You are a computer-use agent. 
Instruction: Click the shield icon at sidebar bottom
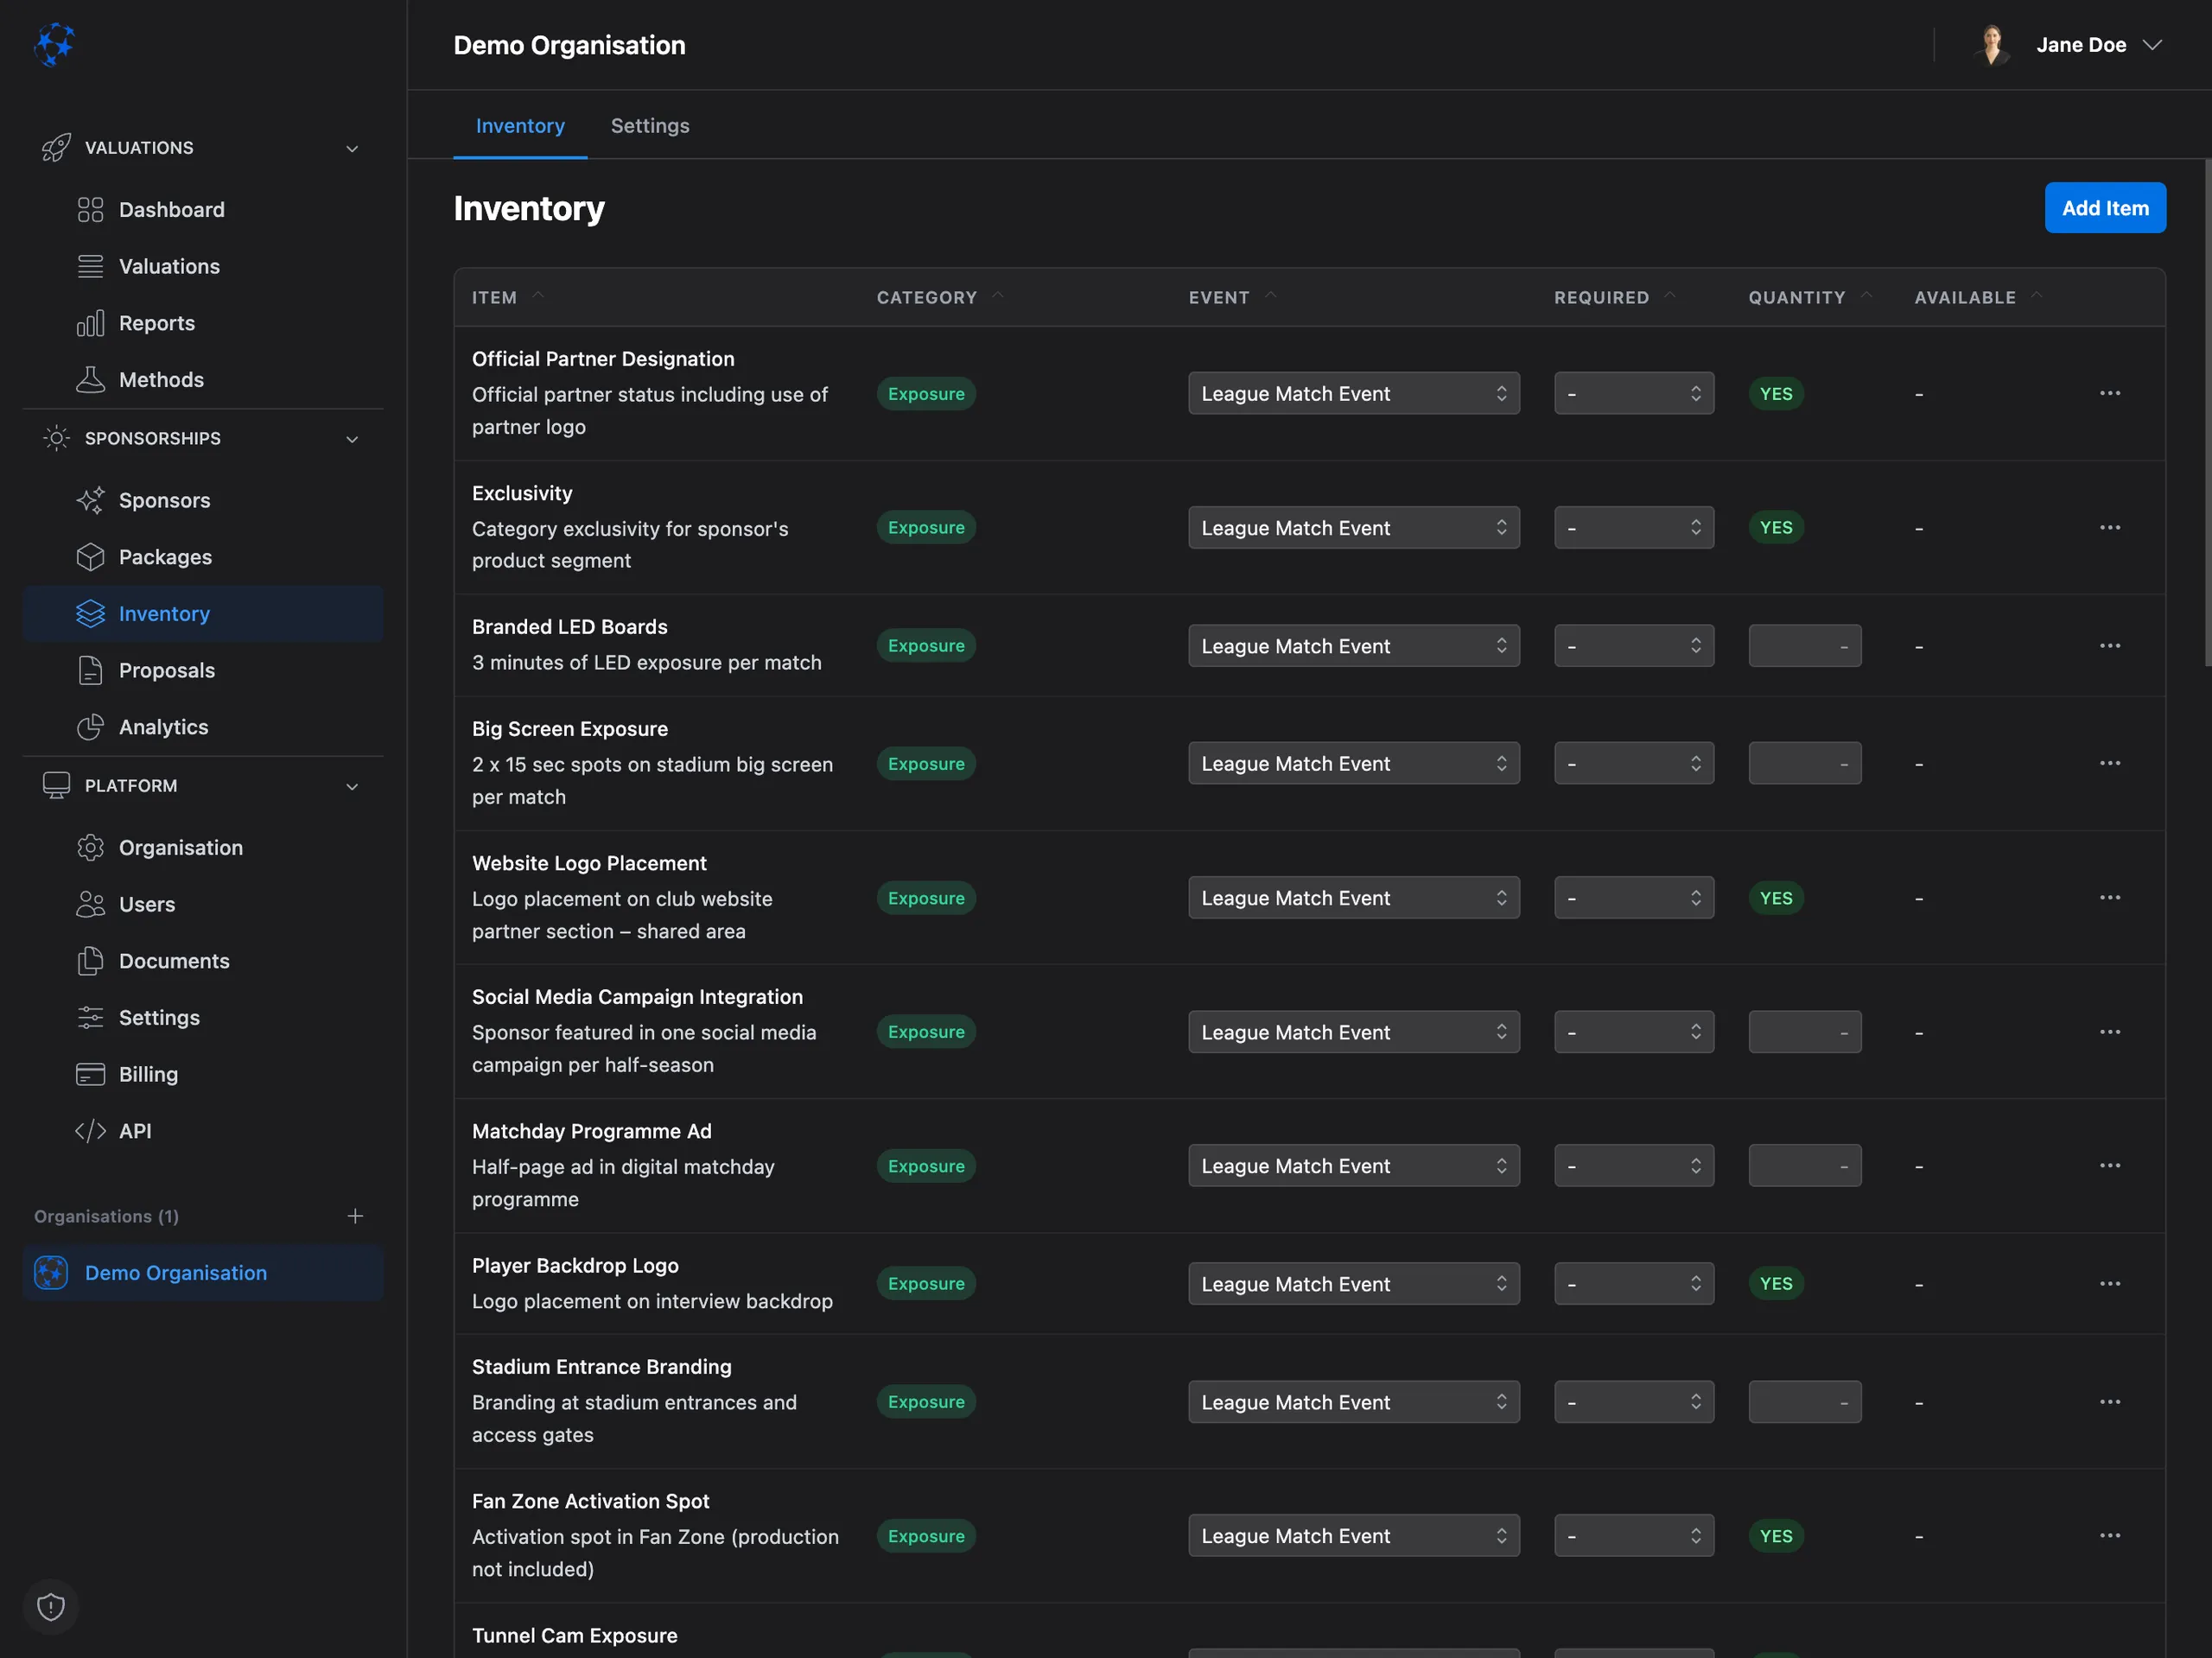pos(51,1606)
